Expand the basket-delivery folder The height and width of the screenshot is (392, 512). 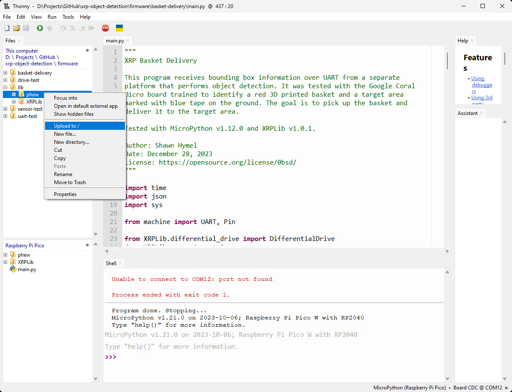tap(6, 73)
